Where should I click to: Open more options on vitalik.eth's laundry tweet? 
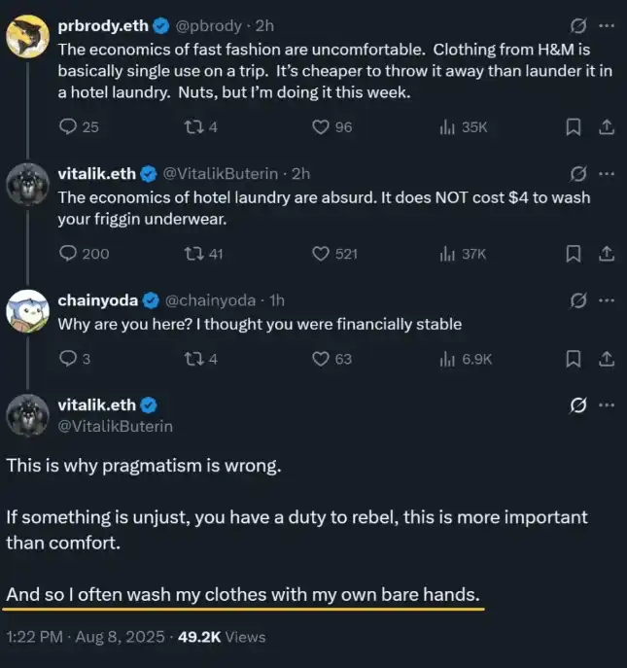[607, 173]
